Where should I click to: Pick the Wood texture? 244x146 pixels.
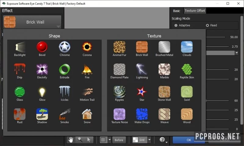[187, 114]
